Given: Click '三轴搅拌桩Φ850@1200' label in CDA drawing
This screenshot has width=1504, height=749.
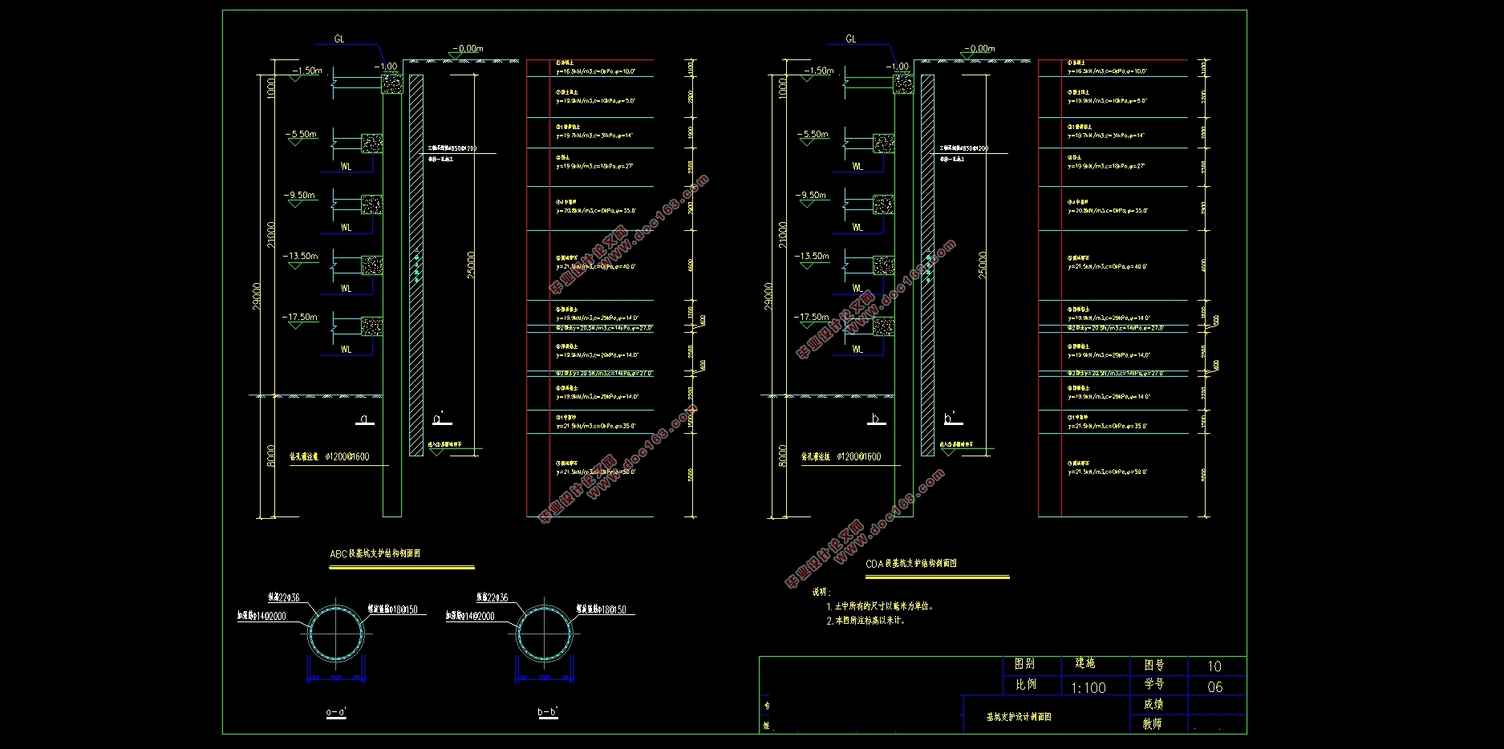Looking at the screenshot, I should pyautogui.click(x=964, y=148).
